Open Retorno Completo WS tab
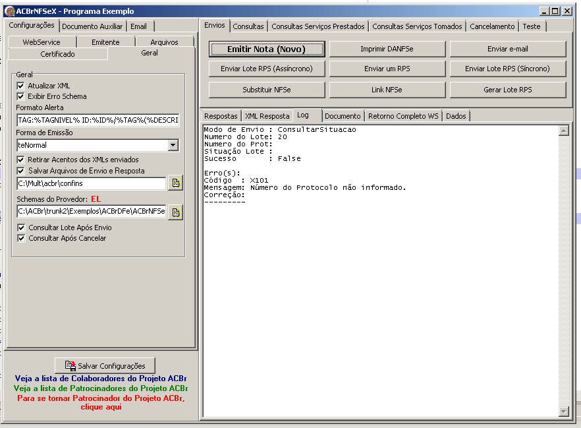Viewport: 581px width, 428px height. pos(403,116)
